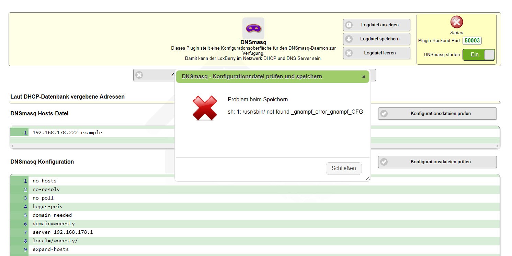Click the Problem beim Speichern message
The image size is (512, 256).
tap(258, 100)
